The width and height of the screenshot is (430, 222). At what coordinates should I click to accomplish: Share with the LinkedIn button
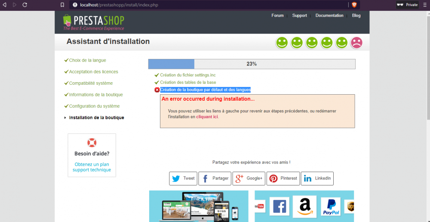coord(317,179)
